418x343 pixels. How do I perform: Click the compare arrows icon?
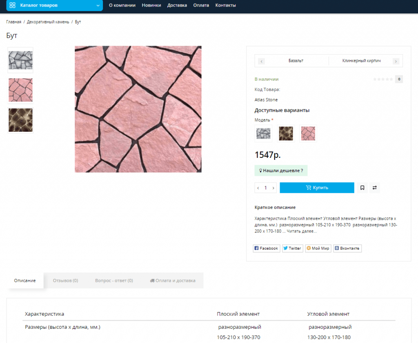[375, 188]
